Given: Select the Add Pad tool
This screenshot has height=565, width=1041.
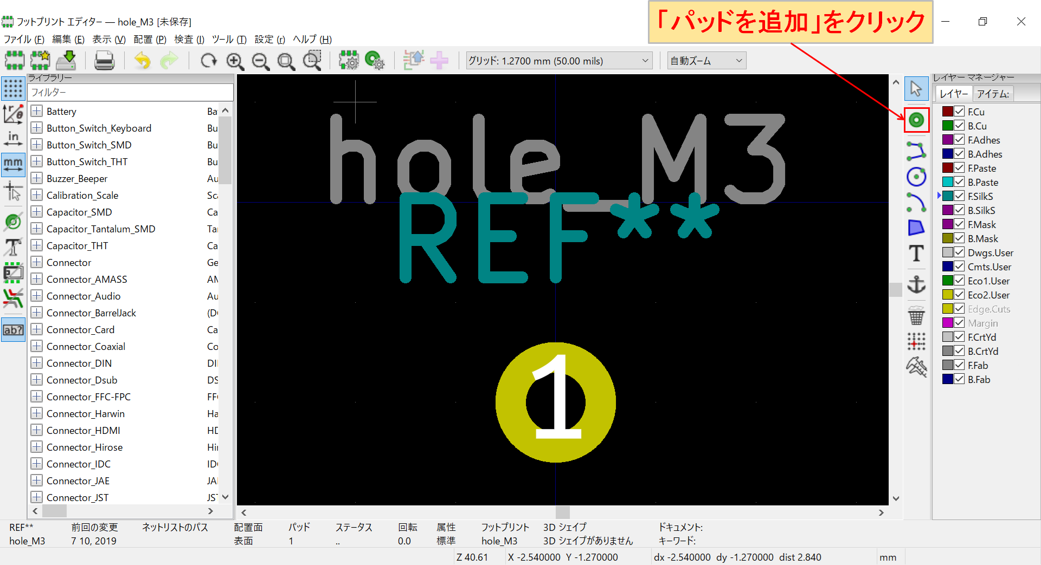Looking at the screenshot, I should tap(916, 120).
